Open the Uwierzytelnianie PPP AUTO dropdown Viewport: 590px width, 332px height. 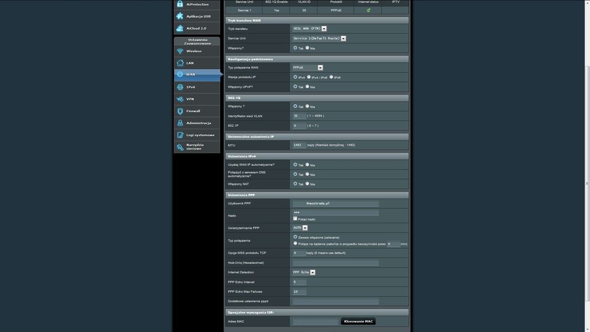tap(300, 227)
